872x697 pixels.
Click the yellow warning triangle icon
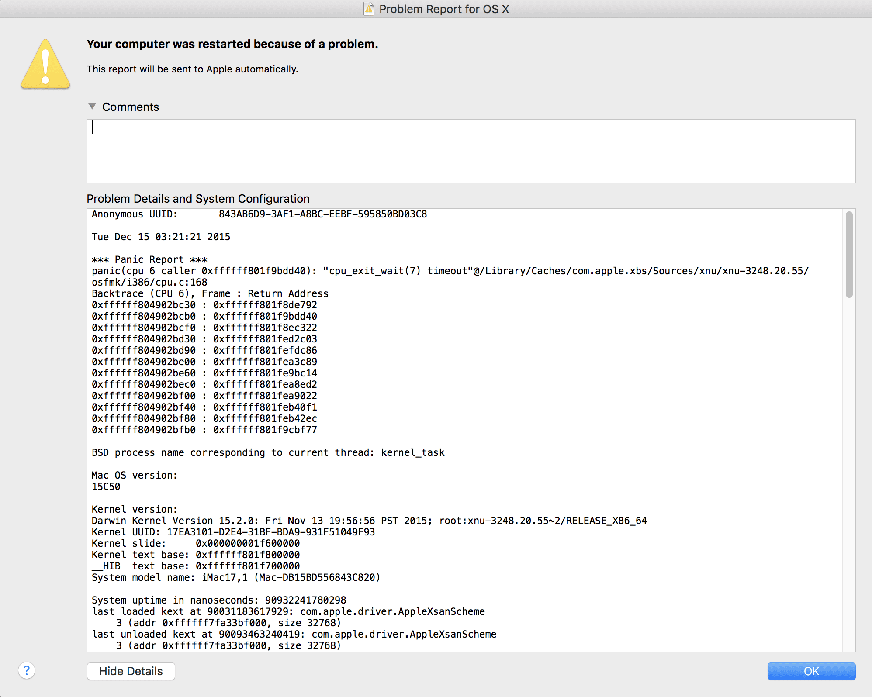(45, 64)
